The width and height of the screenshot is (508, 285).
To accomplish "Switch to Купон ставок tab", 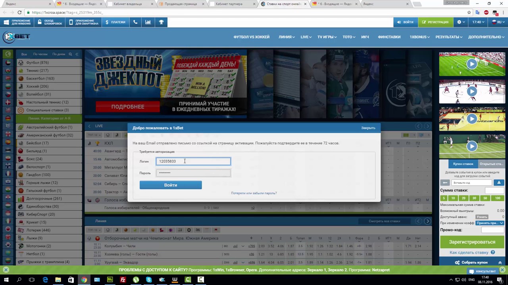I will [463, 164].
